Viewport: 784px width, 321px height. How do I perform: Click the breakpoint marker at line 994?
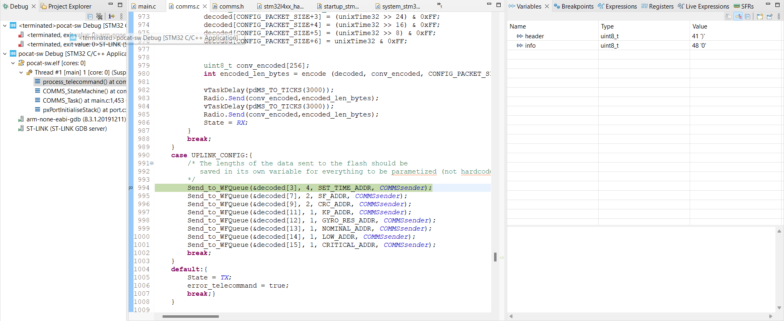[x=131, y=188]
